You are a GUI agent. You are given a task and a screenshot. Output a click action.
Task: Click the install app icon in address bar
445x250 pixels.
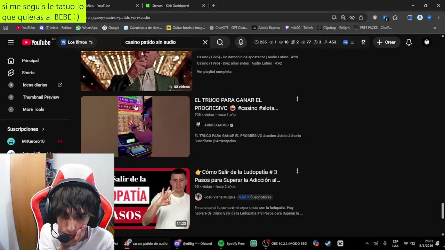click(x=334, y=17)
